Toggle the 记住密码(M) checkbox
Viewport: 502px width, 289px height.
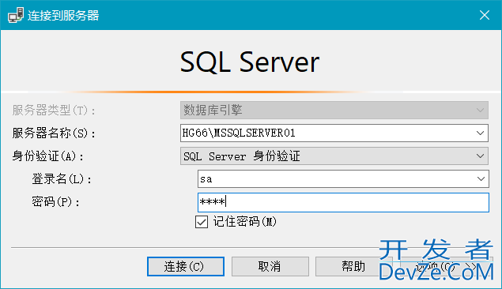pos(202,222)
